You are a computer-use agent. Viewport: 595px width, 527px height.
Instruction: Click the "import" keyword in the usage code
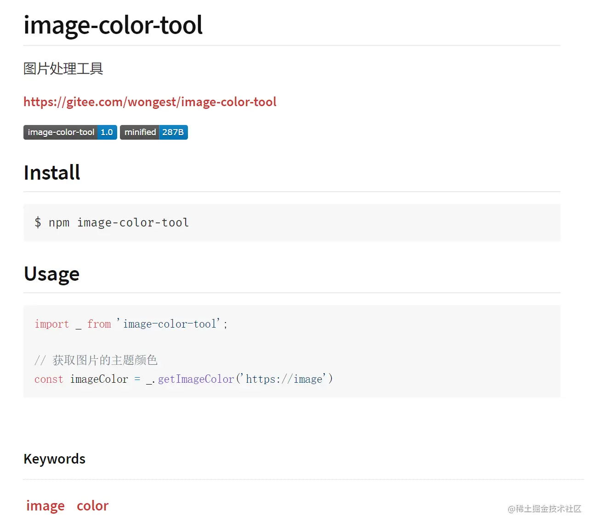(x=51, y=324)
